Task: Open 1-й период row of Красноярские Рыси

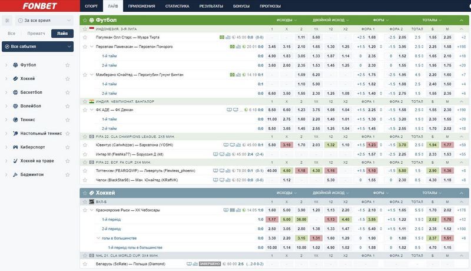Action: (x=111, y=219)
